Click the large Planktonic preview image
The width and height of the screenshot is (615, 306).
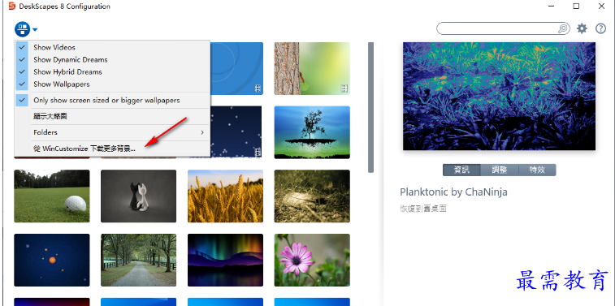coord(500,96)
